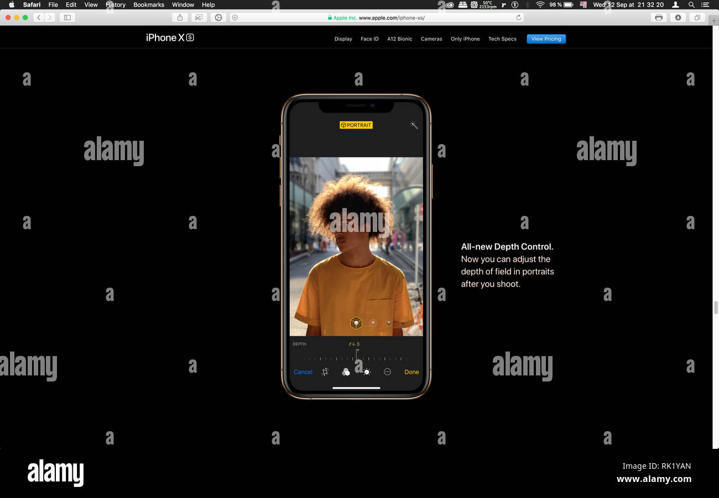The image size is (719, 498).
Task: Click the iPhone XS logo title
Action: 170,38
